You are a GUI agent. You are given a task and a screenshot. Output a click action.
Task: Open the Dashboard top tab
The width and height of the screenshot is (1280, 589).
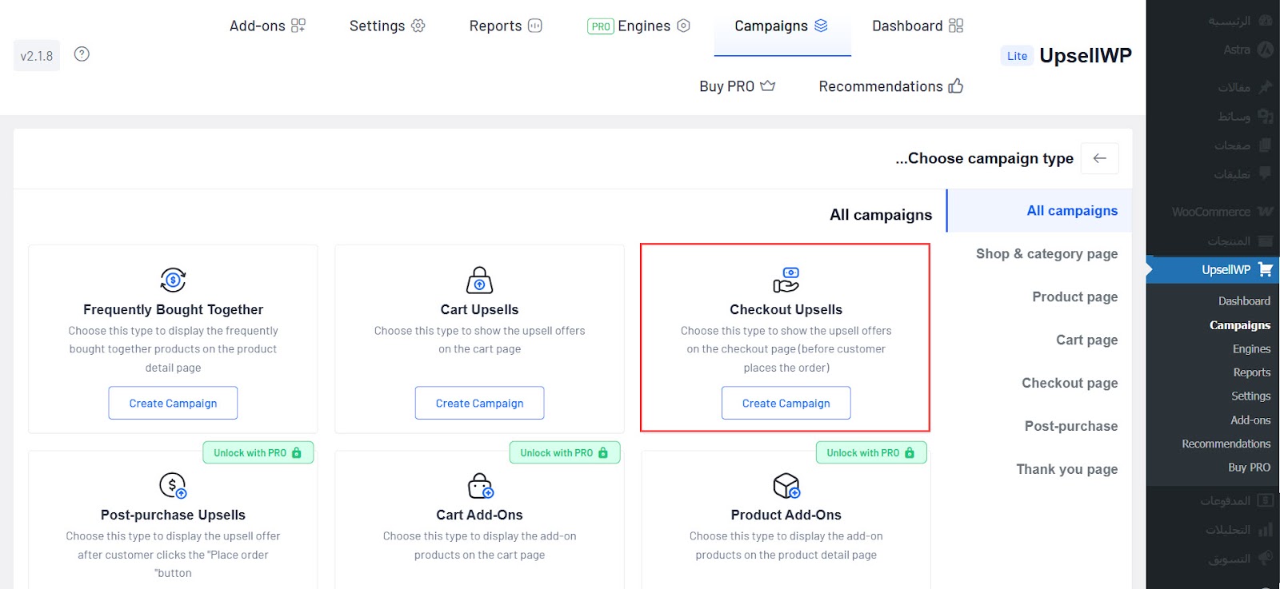[917, 26]
